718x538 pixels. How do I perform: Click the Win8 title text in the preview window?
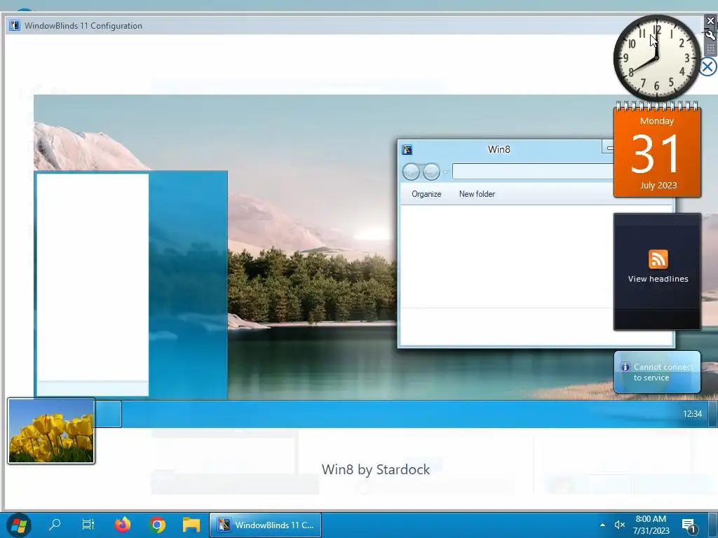499,149
